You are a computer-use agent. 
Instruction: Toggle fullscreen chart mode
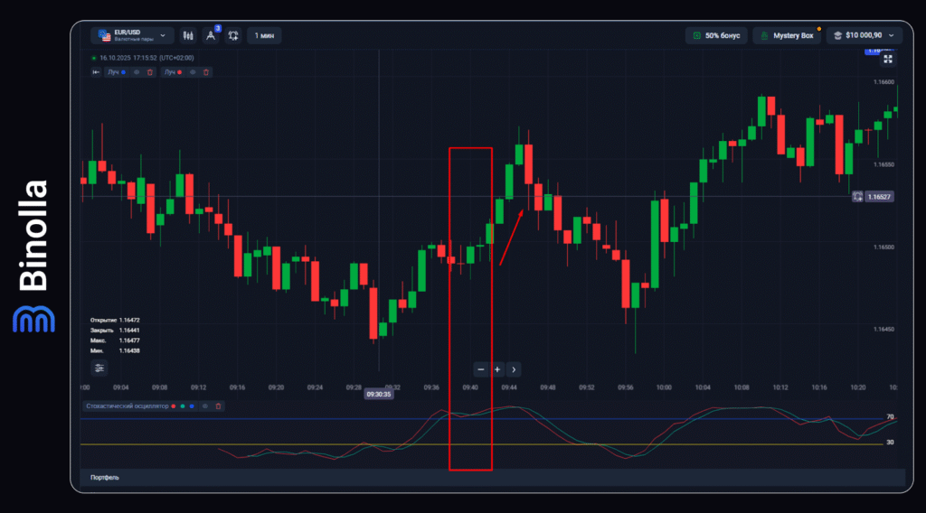click(x=888, y=59)
